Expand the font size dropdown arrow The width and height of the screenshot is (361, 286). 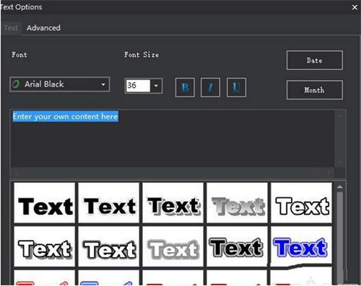(x=156, y=86)
